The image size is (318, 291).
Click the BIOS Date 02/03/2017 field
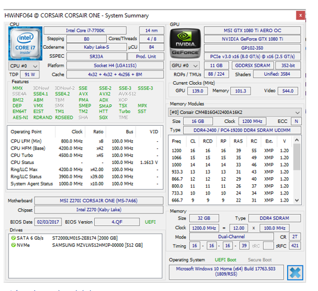[48, 222]
